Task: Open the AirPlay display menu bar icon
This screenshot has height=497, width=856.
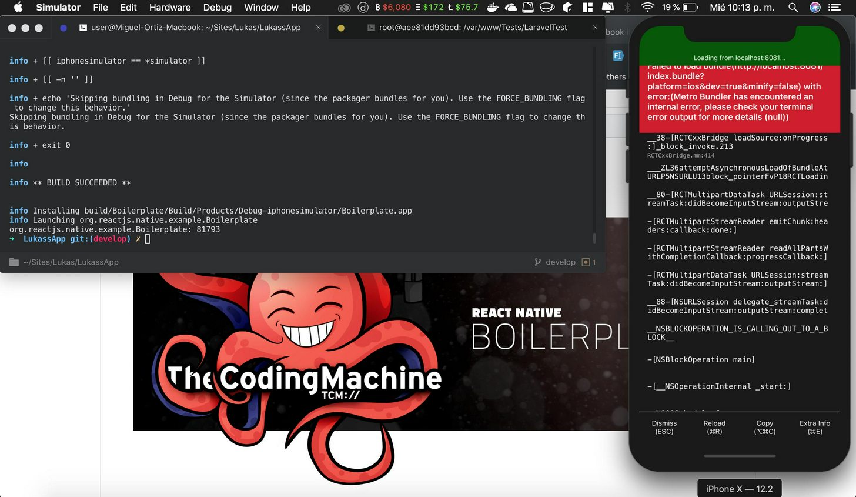Action: point(607,8)
